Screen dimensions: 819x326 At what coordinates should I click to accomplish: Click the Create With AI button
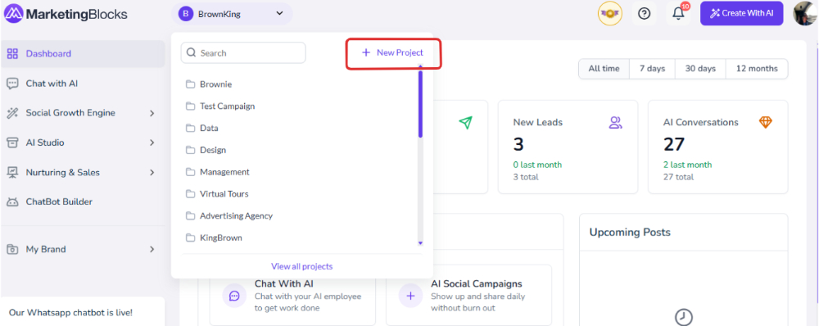[x=742, y=14]
